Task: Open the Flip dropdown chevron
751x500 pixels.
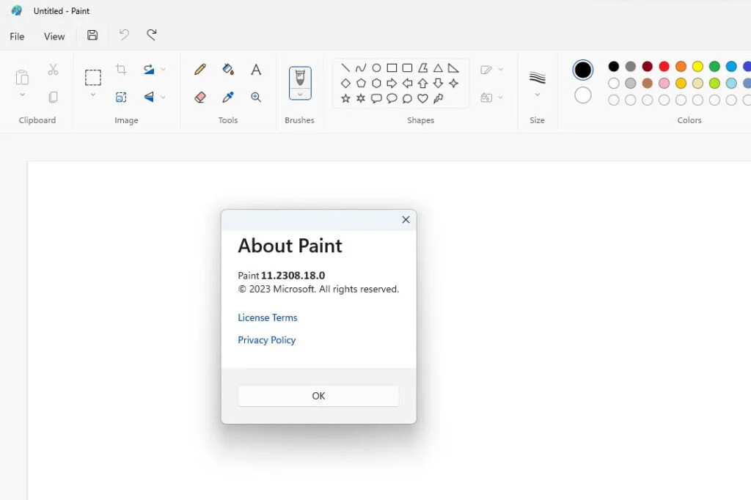Action: point(163,98)
